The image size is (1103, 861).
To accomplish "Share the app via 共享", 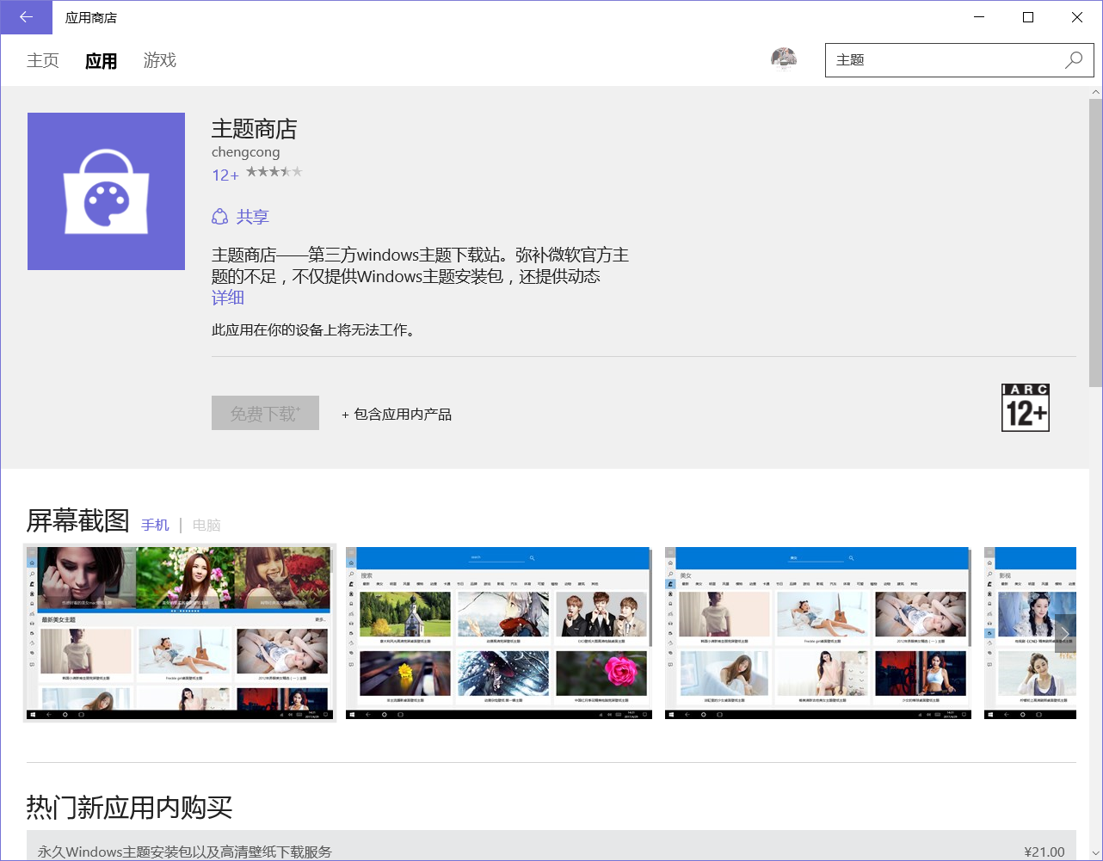I will [x=241, y=217].
